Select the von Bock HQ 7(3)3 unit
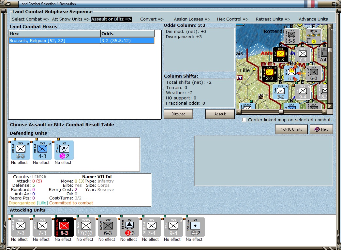Screen dimensions: 341x250 click(86, 227)
